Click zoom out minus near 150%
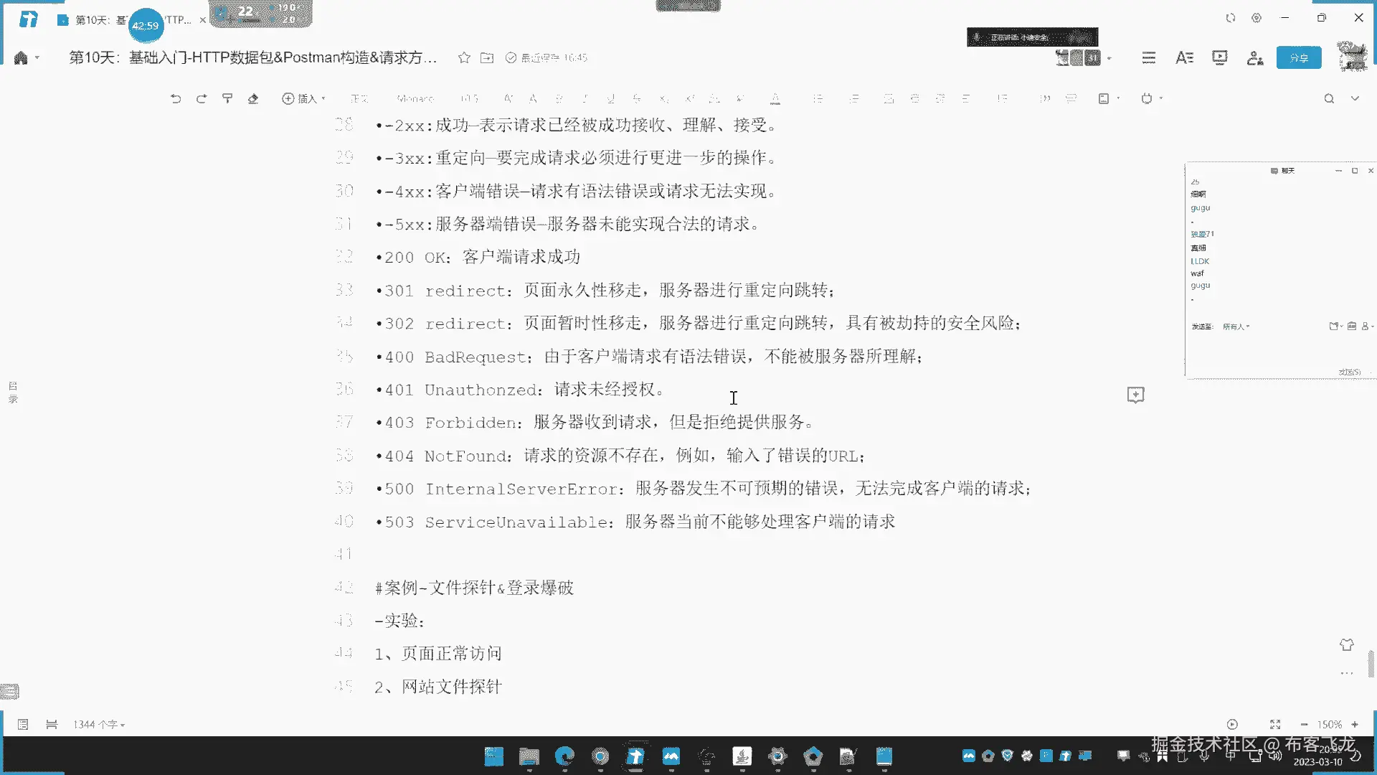The width and height of the screenshot is (1377, 775). pyautogui.click(x=1304, y=725)
